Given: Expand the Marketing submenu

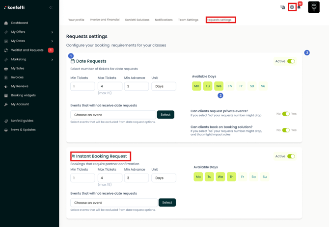Looking at the screenshot, I should point(52,59).
